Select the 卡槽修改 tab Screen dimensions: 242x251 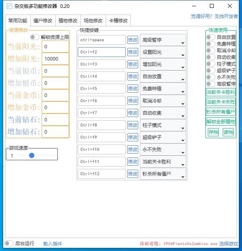(x=118, y=21)
